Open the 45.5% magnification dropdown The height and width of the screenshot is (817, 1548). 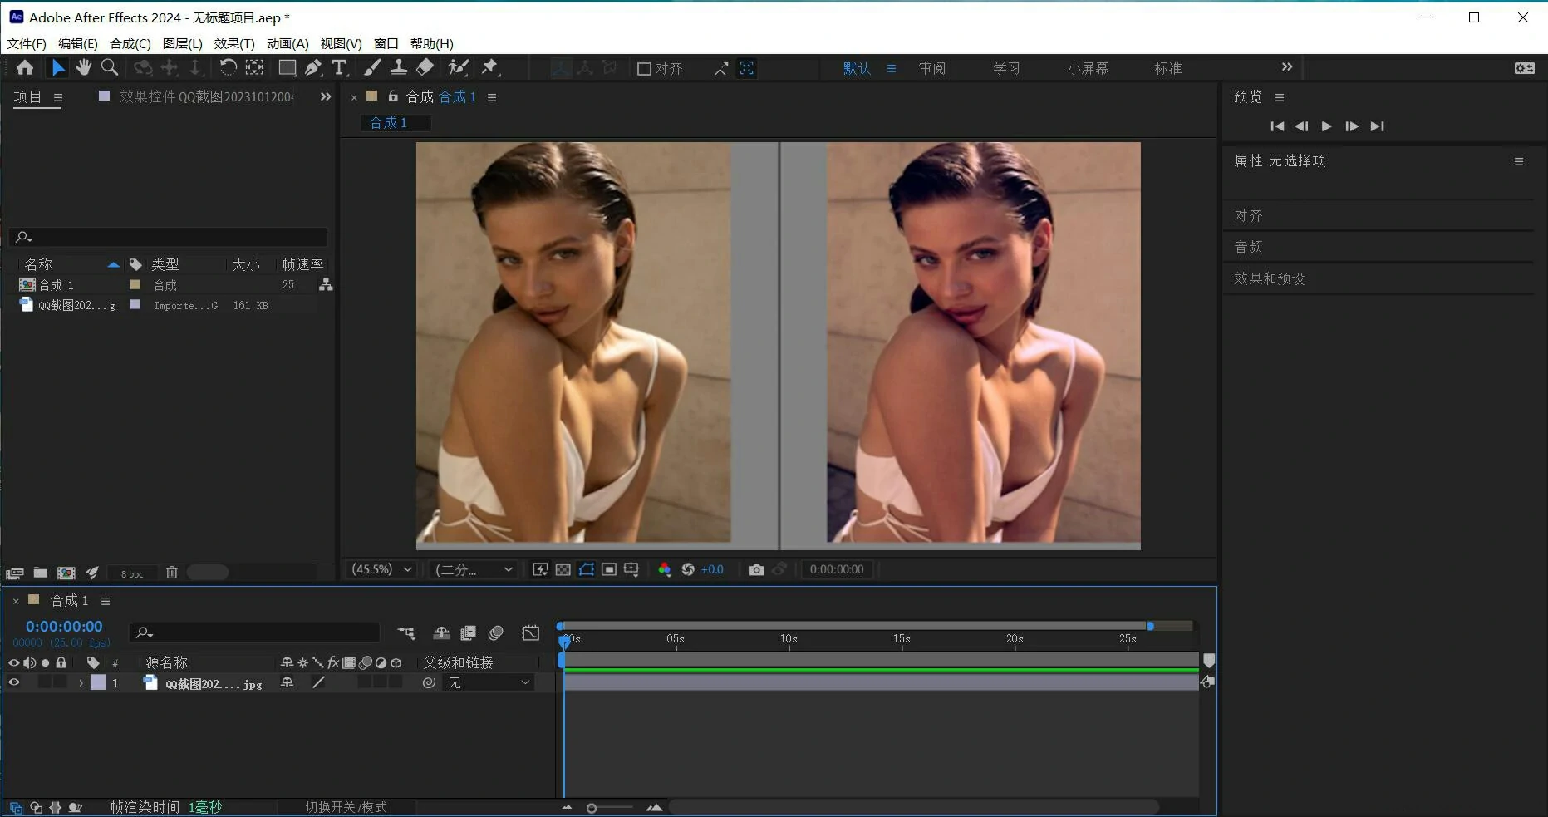(382, 569)
